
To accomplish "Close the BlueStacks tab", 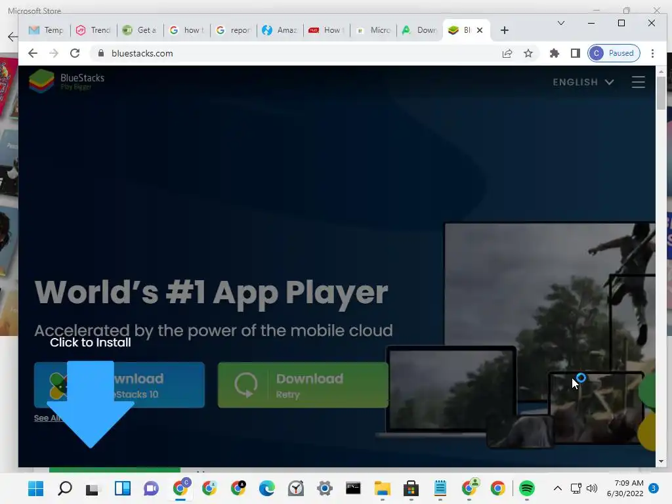I will pos(480,30).
